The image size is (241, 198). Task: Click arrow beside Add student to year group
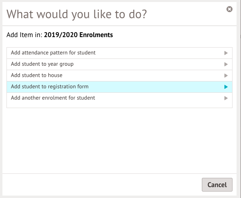coord(226,64)
